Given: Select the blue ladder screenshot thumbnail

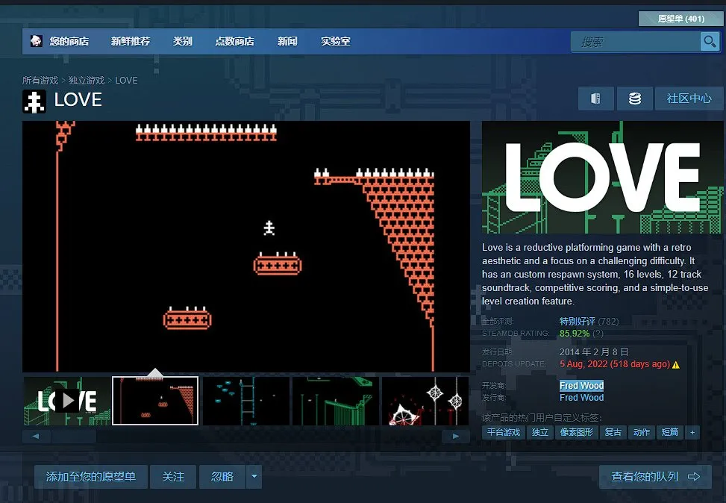Looking at the screenshot, I should tap(246, 401).
